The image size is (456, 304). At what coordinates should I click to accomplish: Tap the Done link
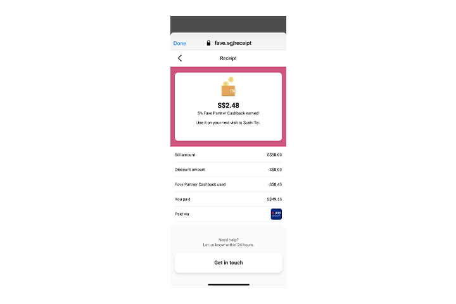pyautogui.click(x=179, y=43)
